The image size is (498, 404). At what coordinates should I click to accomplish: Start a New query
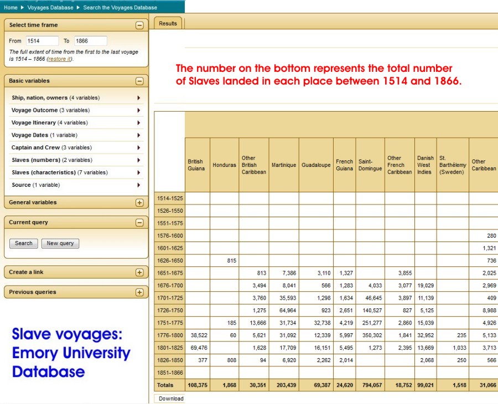[x=60, y=243]
